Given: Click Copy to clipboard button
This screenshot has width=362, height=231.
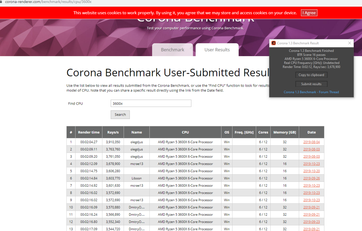Looking at the screenshot, I should coord(311,75).
